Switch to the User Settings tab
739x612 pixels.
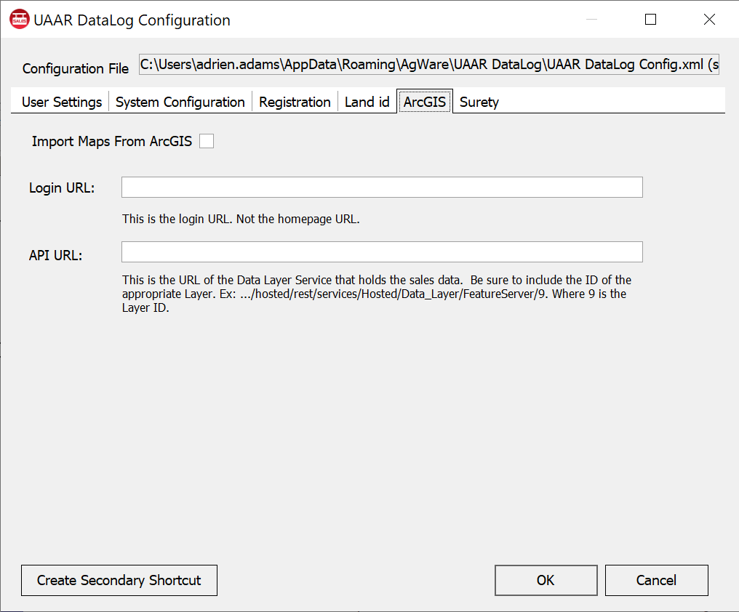(x=62, y=102)
